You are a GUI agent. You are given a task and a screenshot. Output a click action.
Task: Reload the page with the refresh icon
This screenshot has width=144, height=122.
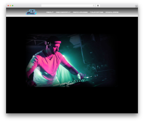click(94, 5)
